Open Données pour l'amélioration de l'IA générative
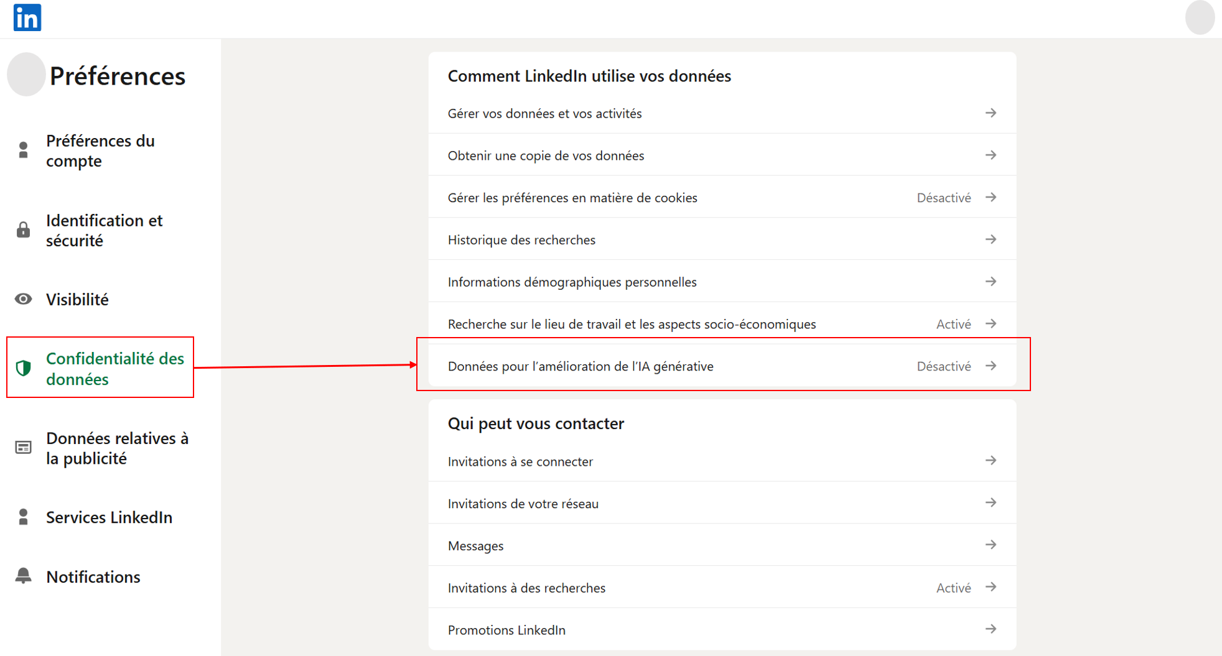This screenshot has height=656, width=1222. [x=580, y=366]
